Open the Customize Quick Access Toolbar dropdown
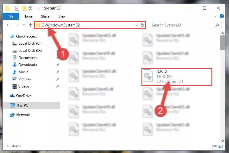229x153 pixels. pos(38,8)
